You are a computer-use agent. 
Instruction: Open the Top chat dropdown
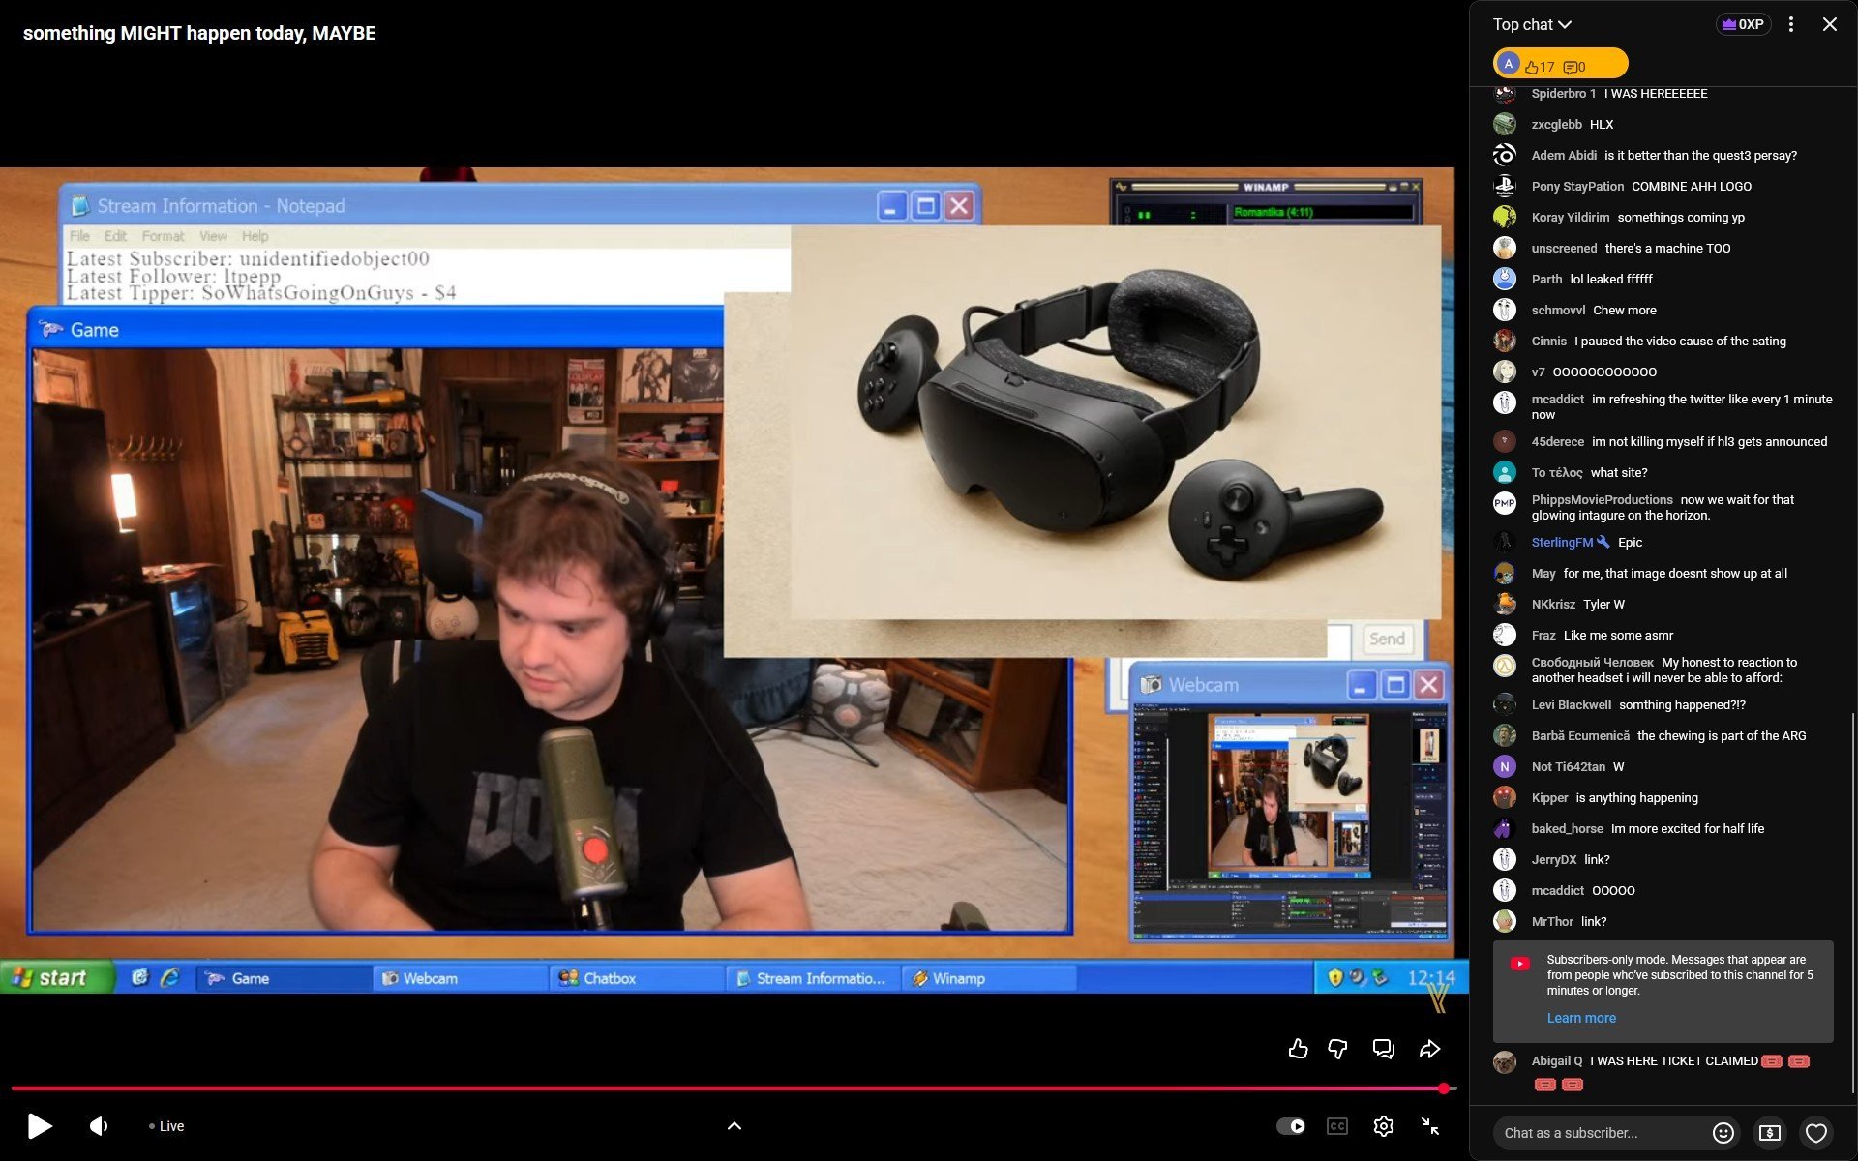[1532, 24]
